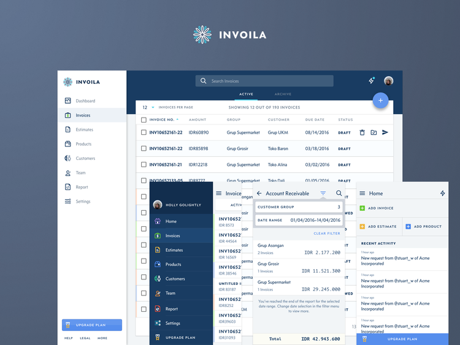
Task: Select checkbox for the Grup Grosir invoice row
Action: click(144, 148)
